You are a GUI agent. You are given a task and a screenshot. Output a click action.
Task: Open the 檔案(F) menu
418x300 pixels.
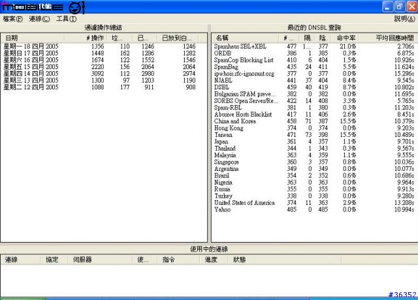click(13, 19)
